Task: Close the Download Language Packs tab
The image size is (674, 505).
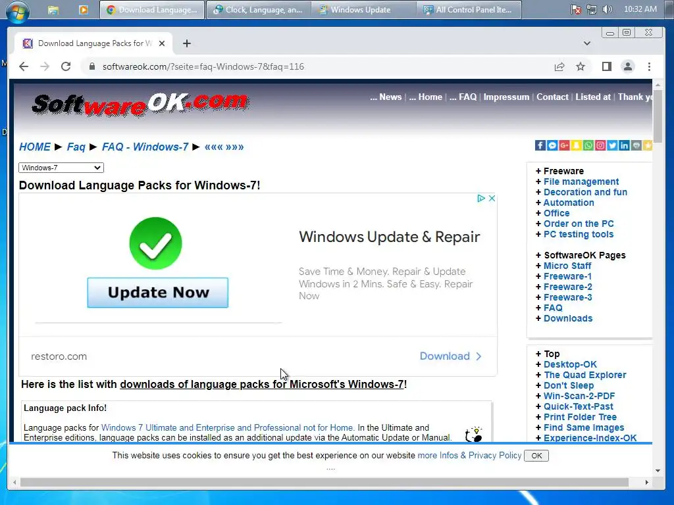Action: point(162,43)
